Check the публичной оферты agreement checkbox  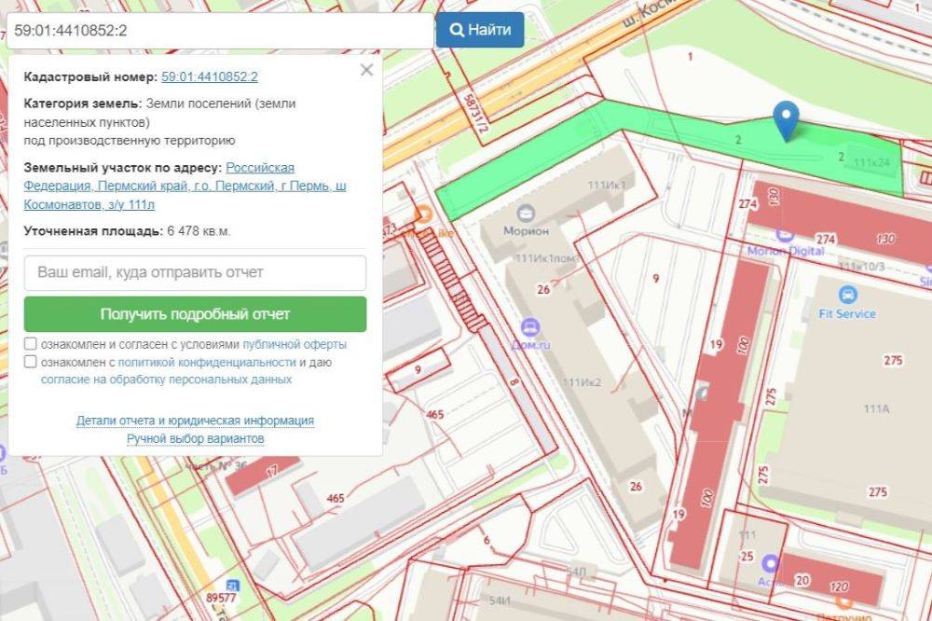coord(29,343)
